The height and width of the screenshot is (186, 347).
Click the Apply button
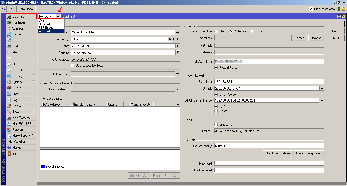point(336,38)
